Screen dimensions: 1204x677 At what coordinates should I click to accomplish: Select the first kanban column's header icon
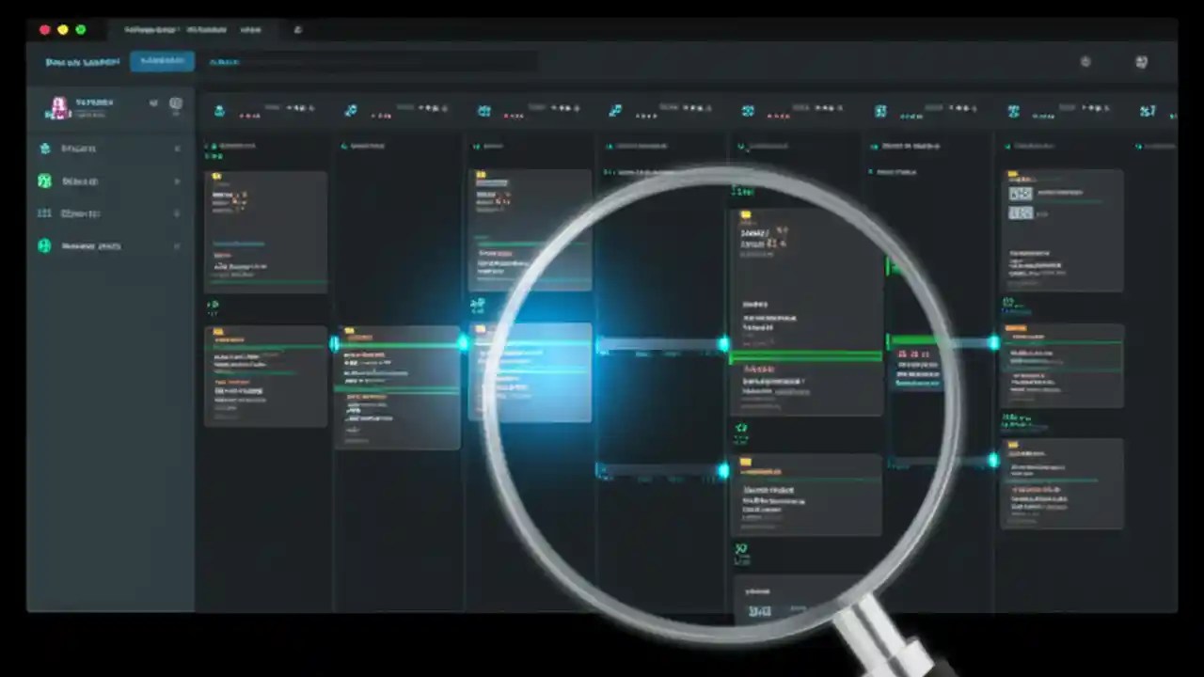pyautogui.click(x=219, y=110)
